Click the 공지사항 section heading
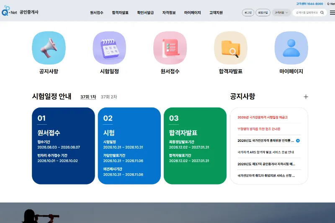Viewport: 335px width, 223px height. 242,96
